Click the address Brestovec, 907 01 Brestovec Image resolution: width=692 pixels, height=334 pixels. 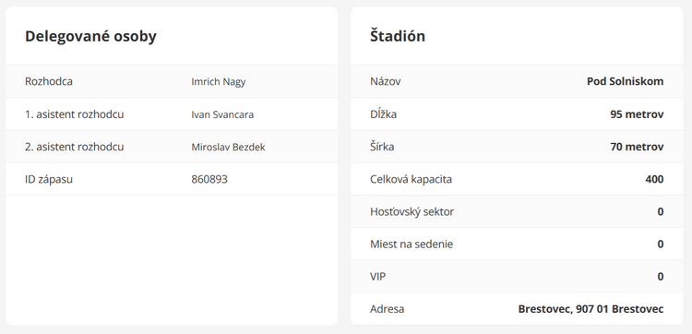(x=591, y=309)
